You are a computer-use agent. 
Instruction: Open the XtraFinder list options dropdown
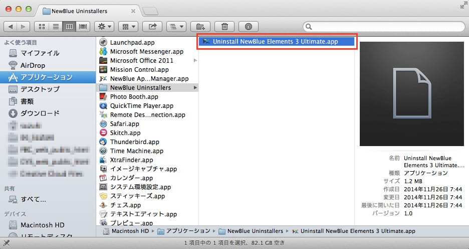pos(176,27)
